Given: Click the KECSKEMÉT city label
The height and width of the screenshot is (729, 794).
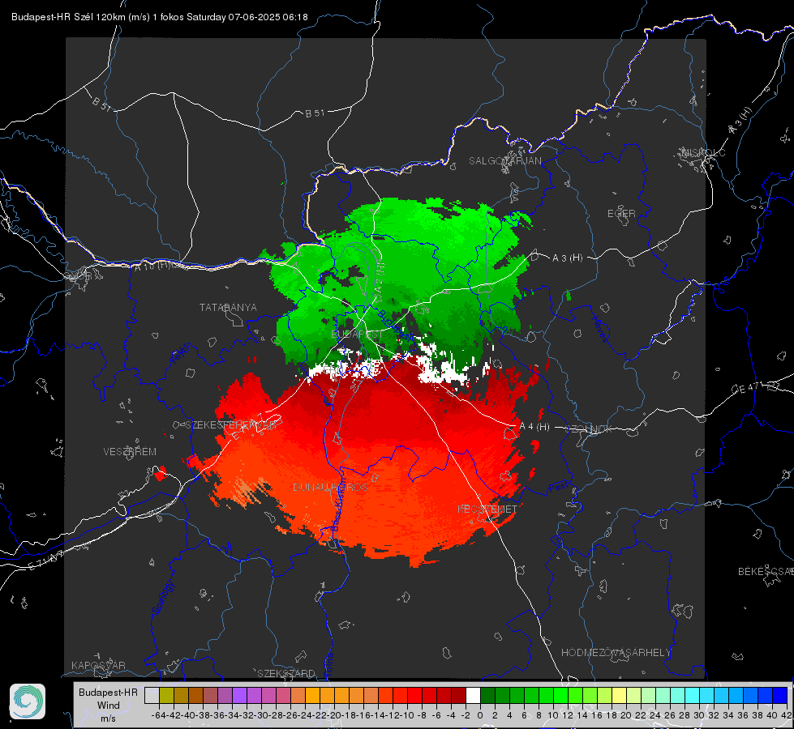Looking at the screenshot, I should [x=487, y=509].
